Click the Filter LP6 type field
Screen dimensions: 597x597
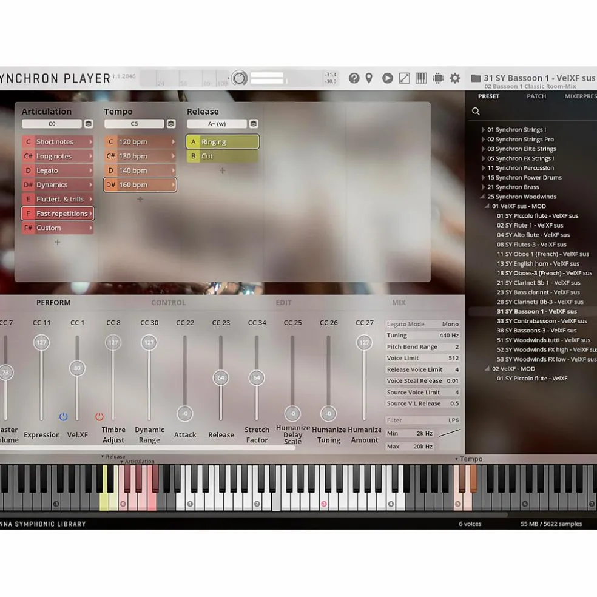(x=423, y=420)
